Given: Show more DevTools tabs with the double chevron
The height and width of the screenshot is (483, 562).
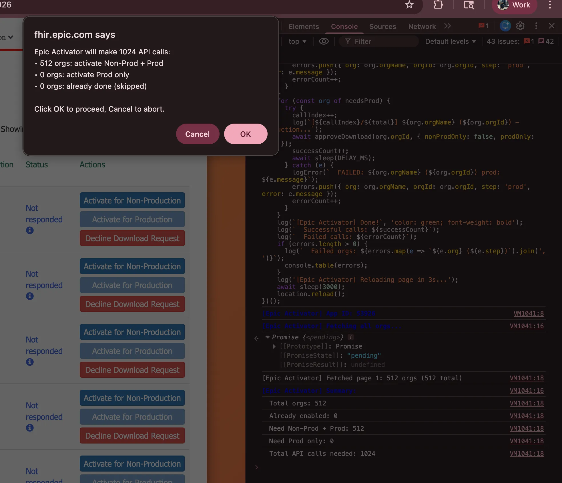Looking at the screenshot, I should (x=448, y=26).
